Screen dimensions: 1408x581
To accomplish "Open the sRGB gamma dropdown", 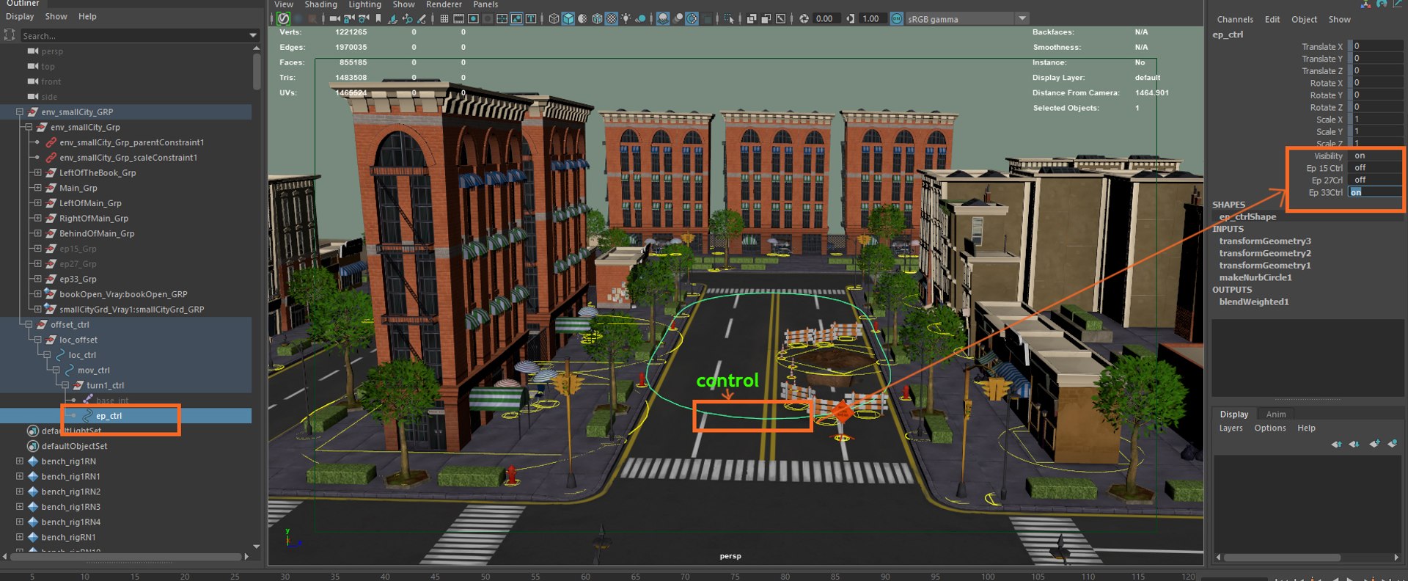I will (x=1022, y=18).
